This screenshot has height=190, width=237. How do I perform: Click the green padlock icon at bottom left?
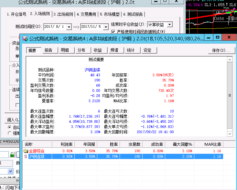12,154
